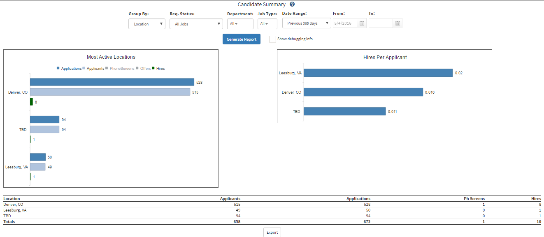544x237 pixels.
Task: Click the Generate Report button
Action: (241, 39)
